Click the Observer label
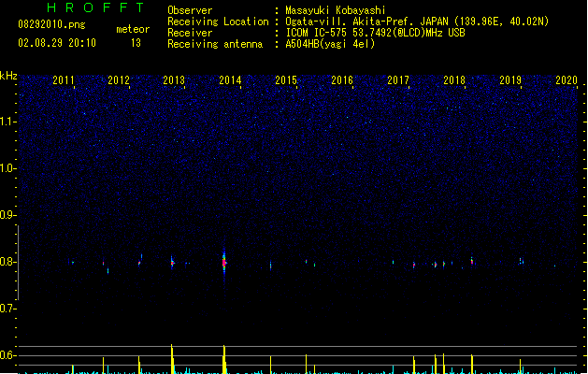Screen dimensions: 588x374 (x=190, y=10)
